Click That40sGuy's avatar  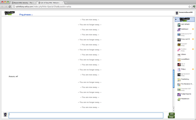(179, 80)
